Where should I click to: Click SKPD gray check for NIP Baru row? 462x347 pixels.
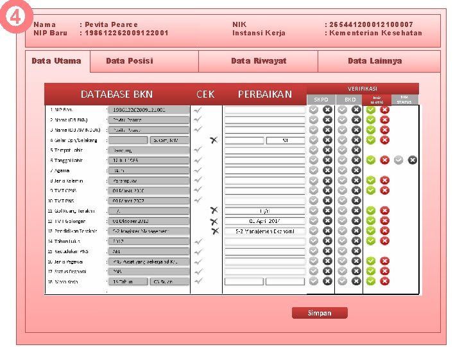[314, 110]
